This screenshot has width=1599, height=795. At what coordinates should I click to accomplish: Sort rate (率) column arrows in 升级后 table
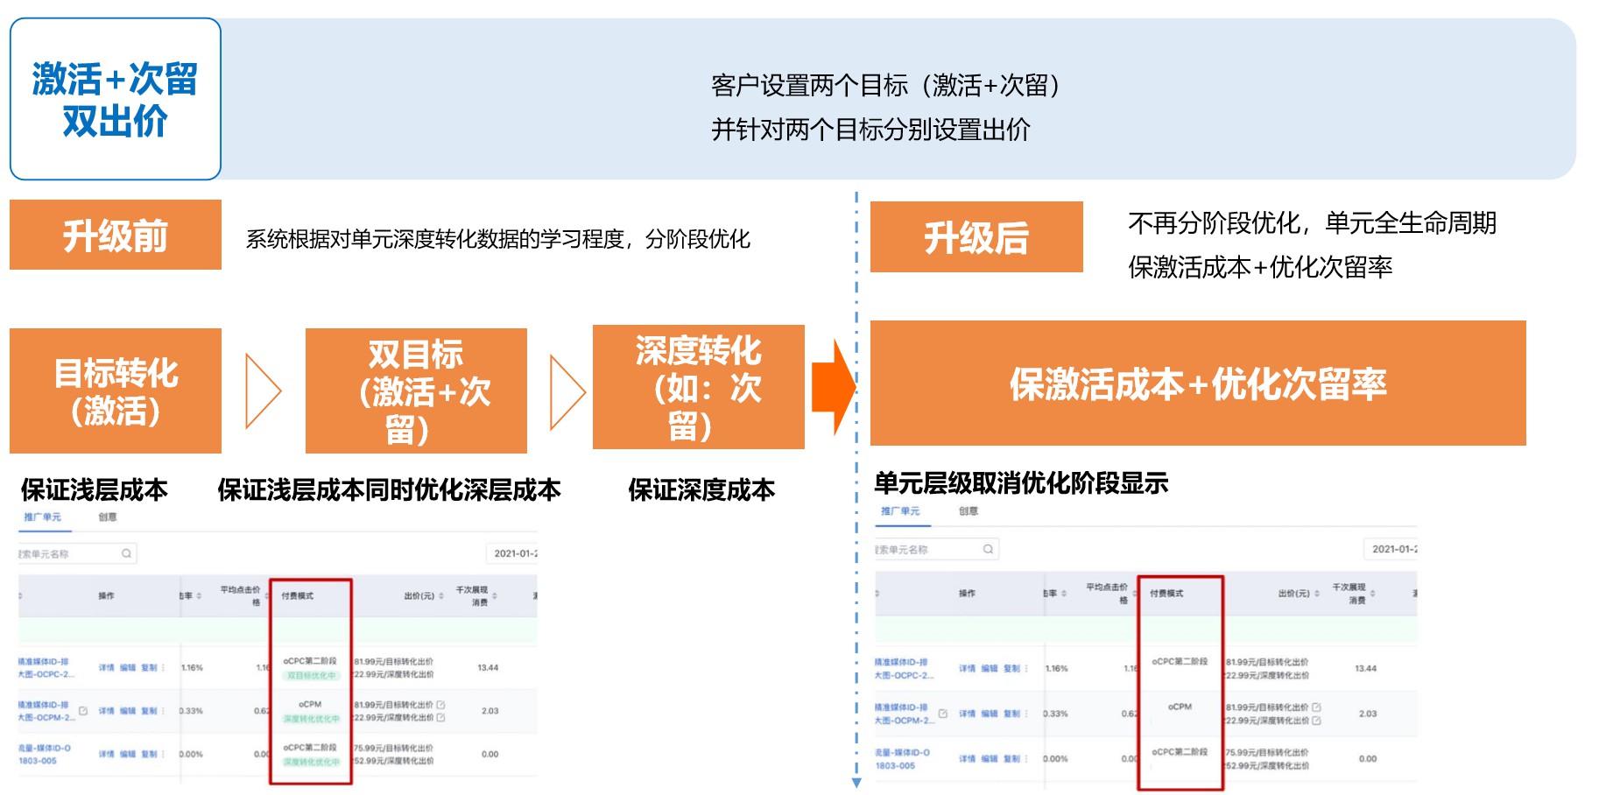click(x=1064, y=594)
